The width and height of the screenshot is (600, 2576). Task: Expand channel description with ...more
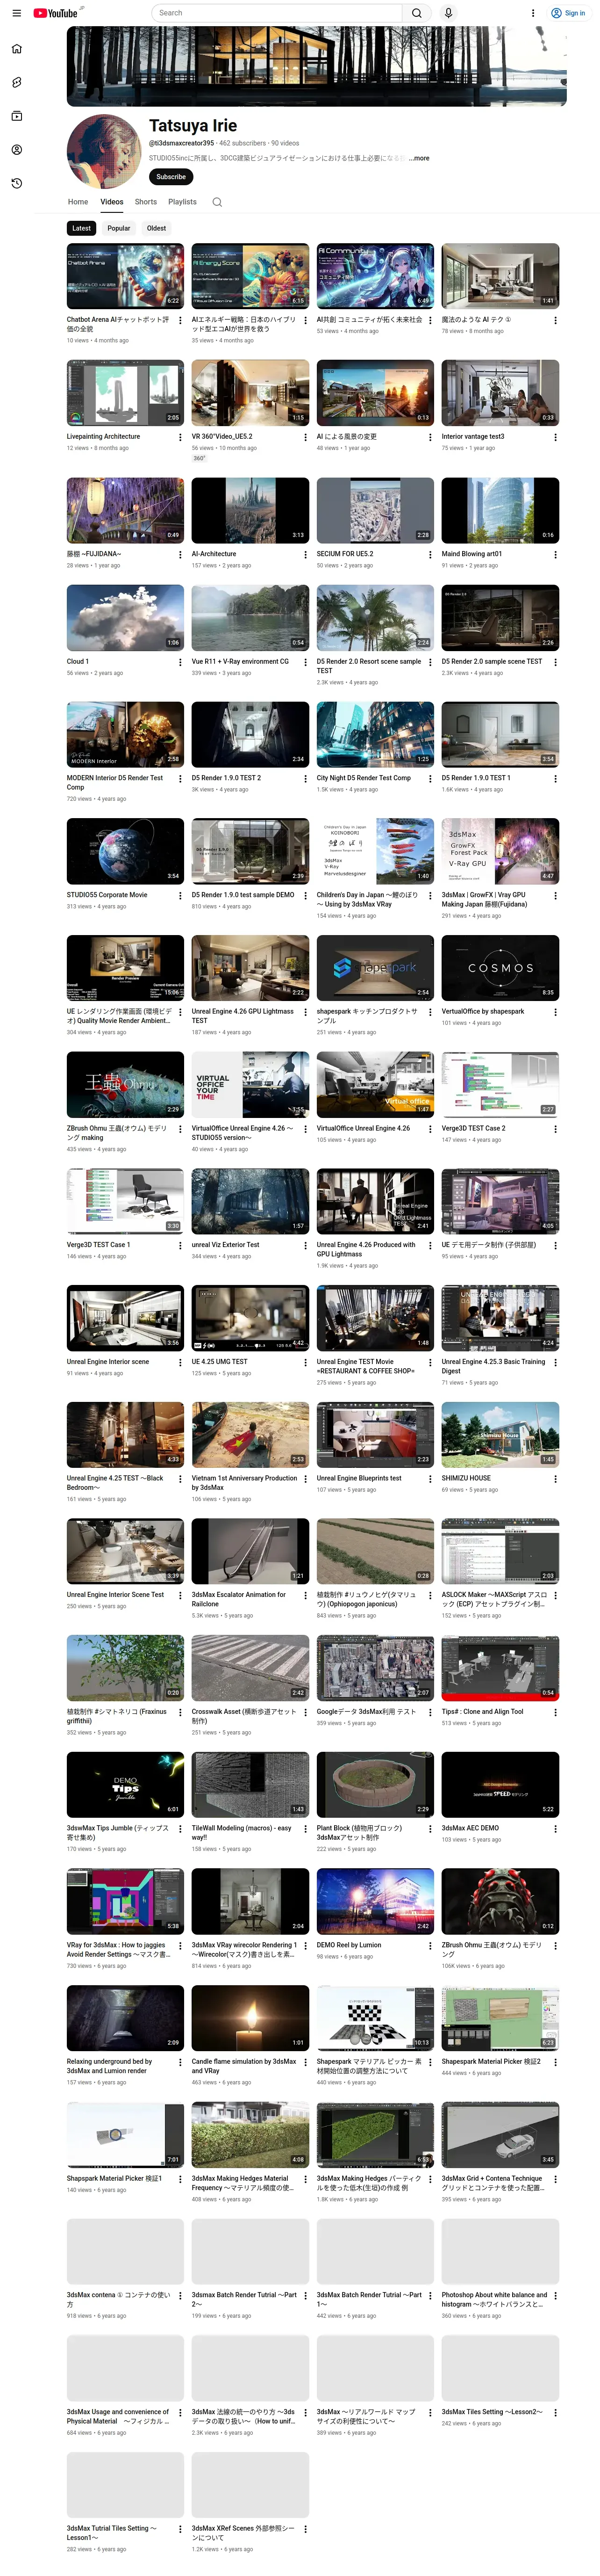[419, 158]
